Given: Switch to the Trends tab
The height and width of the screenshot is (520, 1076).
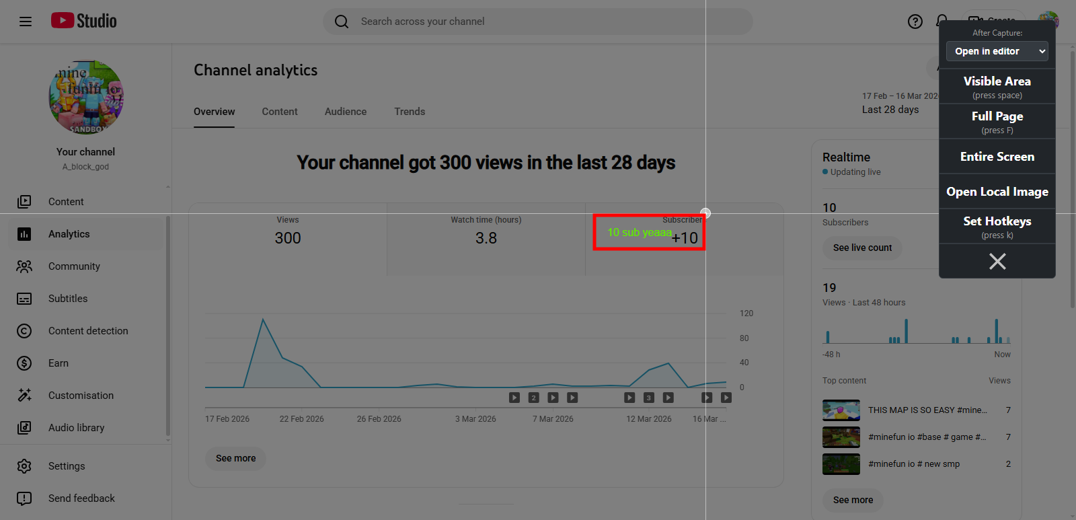Looking at the screenshot, I should (x=410, y=112).
